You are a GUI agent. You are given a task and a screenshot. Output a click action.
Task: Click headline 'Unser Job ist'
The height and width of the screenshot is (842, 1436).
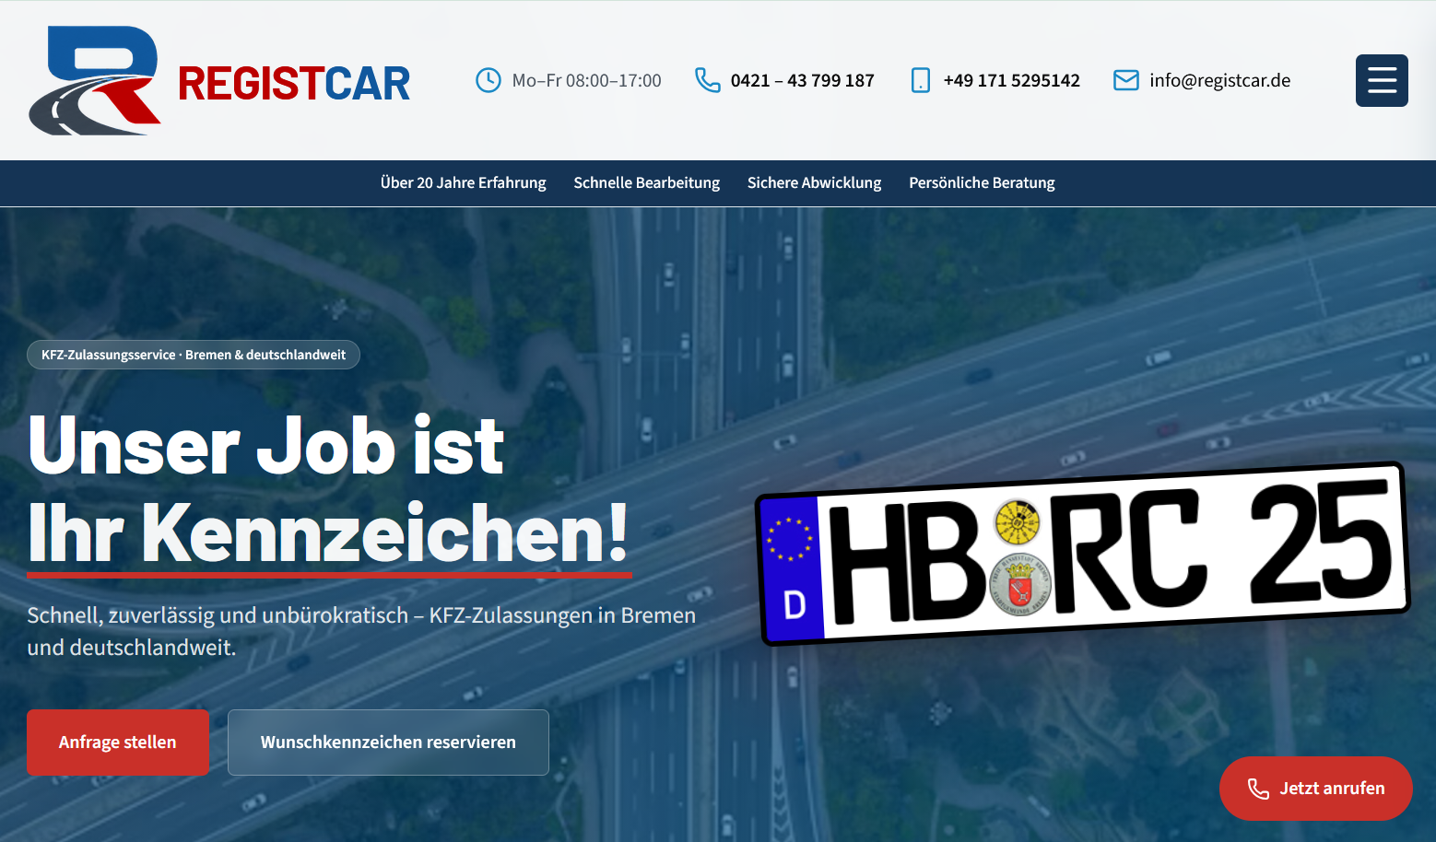click(266, 446)
